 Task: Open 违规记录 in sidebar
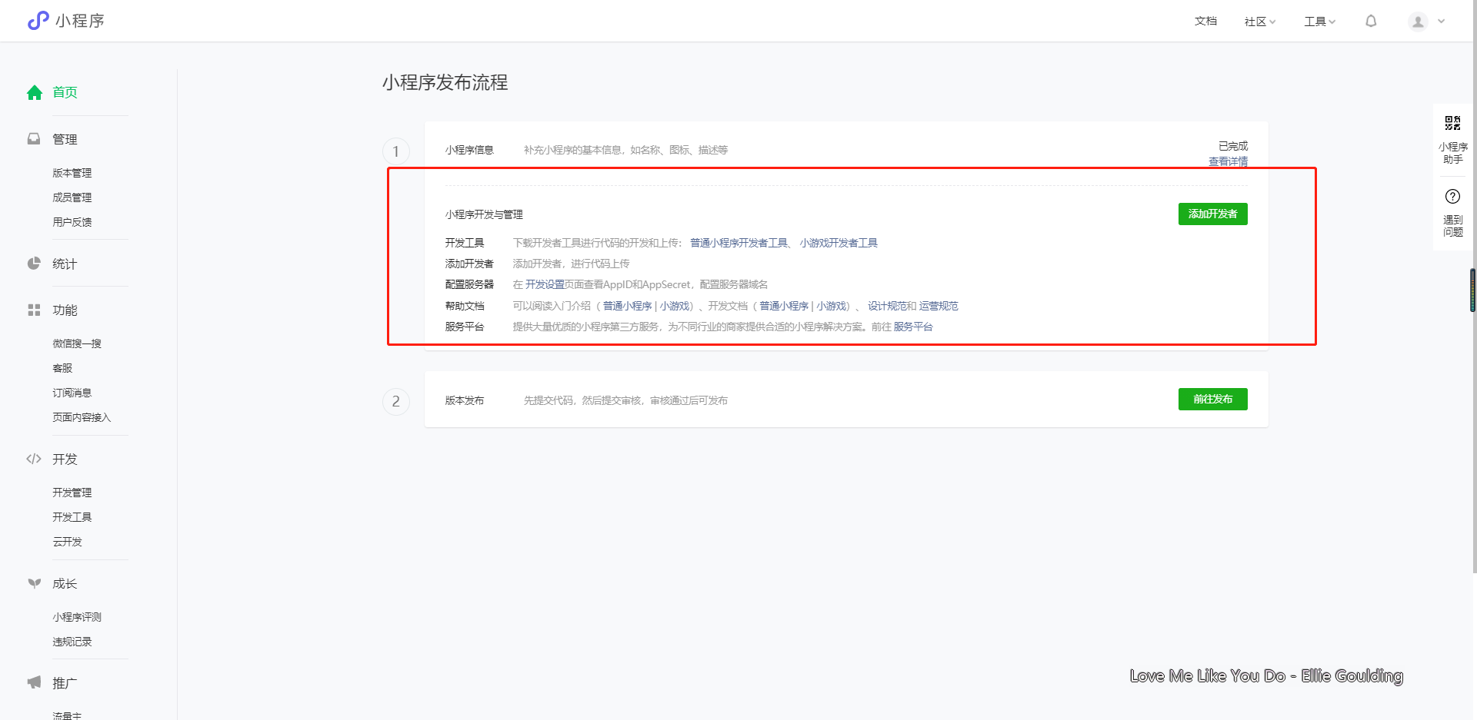(72, 642)
